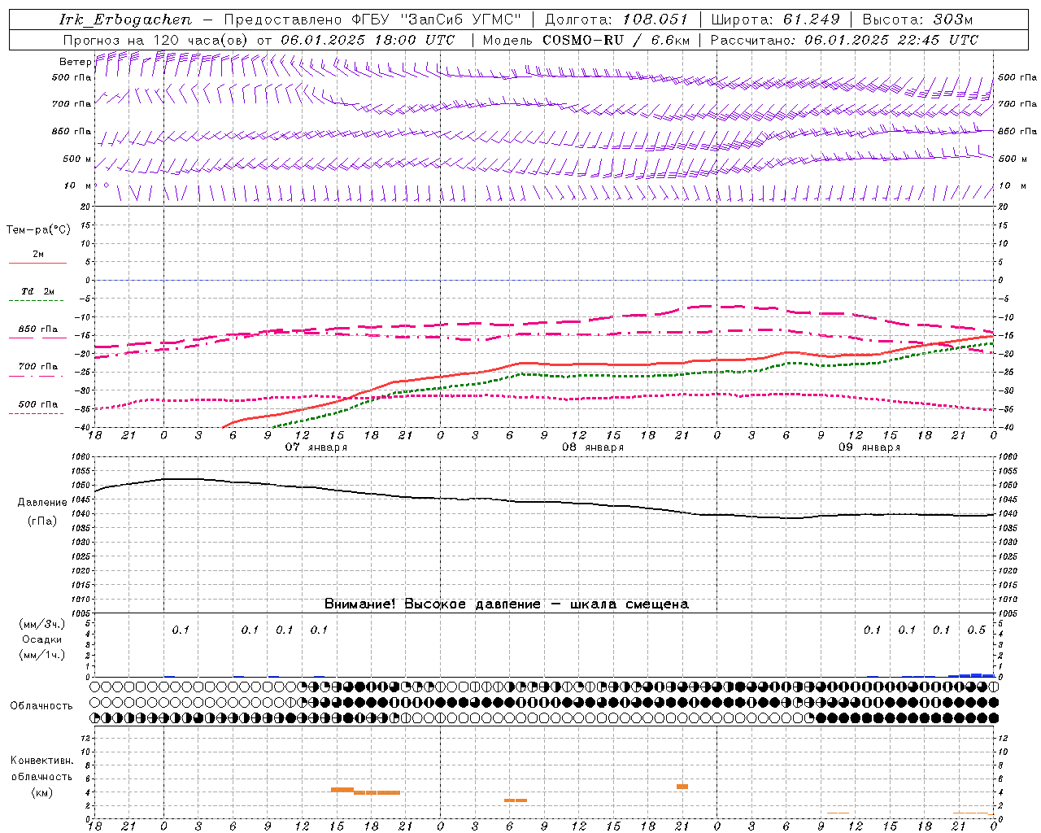Viewport: 1041px width, 833px height.
Task: Click the longest orange convective cloud bar
Action: click(377, 792)
